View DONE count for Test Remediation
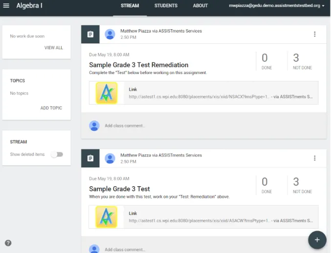The width and height of the screenshot is (331, 253). coord(266,61)
